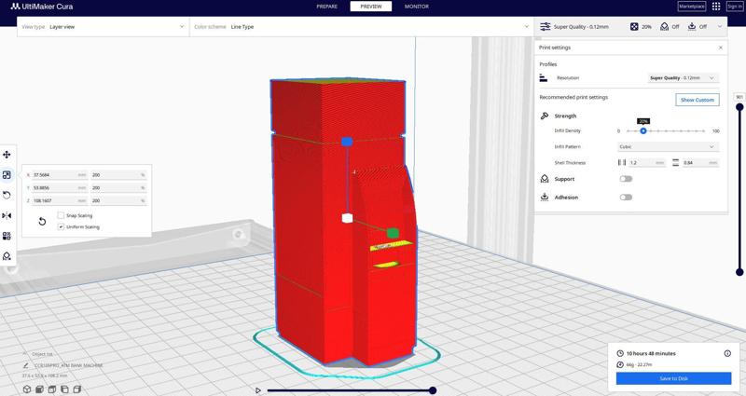This screenshot has width=746, height=396.
Task: Open the Color scheme dropdown
Action: click(362, 27)
